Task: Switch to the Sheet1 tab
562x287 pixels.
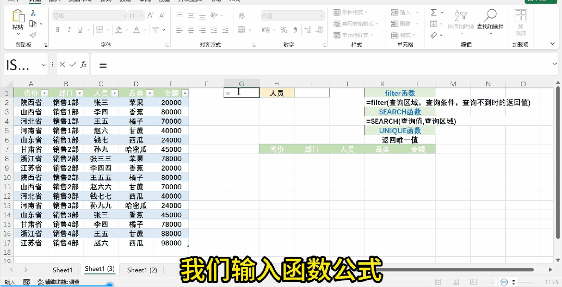Action: tap(62, 270)
